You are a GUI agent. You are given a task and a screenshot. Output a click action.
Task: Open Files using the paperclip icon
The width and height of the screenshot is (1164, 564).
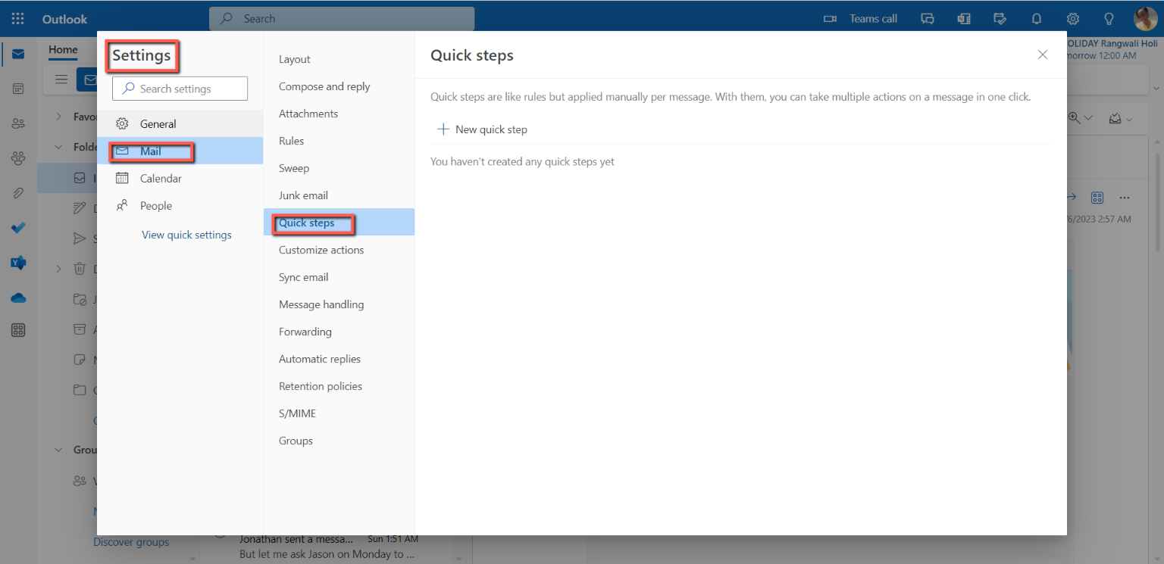coord(17,192)
